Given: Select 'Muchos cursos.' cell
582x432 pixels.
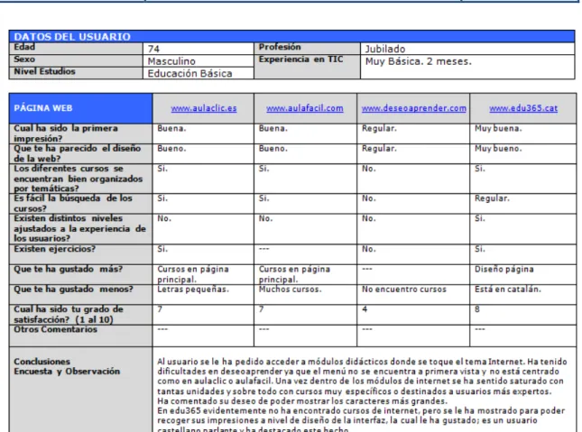Looking at the screenshot, I should pos(290,290).
